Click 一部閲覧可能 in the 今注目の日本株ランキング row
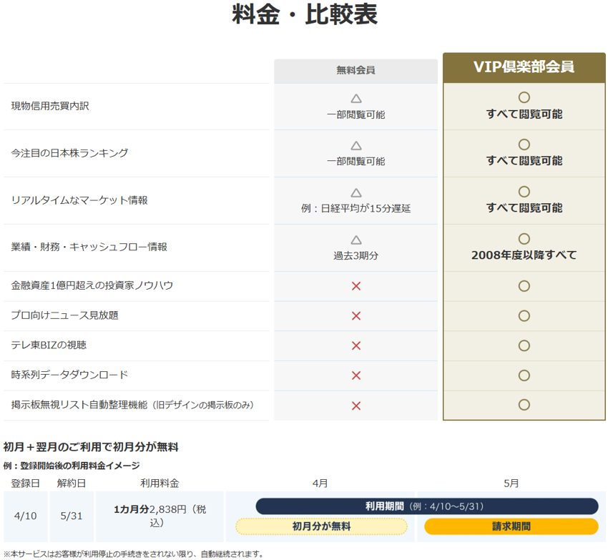The image size is (608, 560). click(356, 162)
